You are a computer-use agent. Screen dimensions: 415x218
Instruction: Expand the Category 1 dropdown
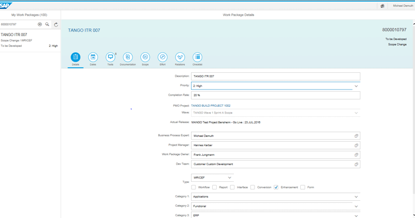coord(357,197)
